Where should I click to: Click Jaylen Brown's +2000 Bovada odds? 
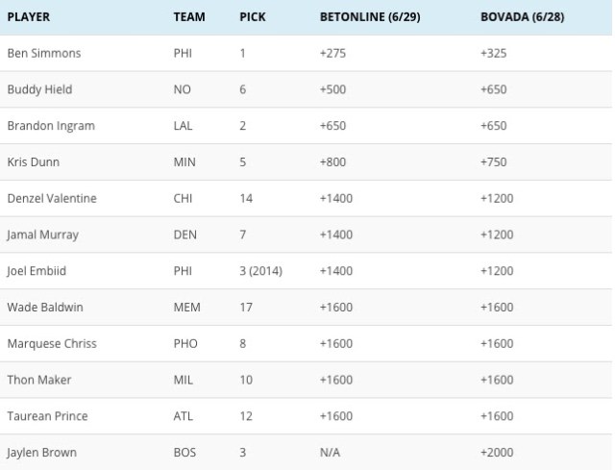tap(497, 453)
